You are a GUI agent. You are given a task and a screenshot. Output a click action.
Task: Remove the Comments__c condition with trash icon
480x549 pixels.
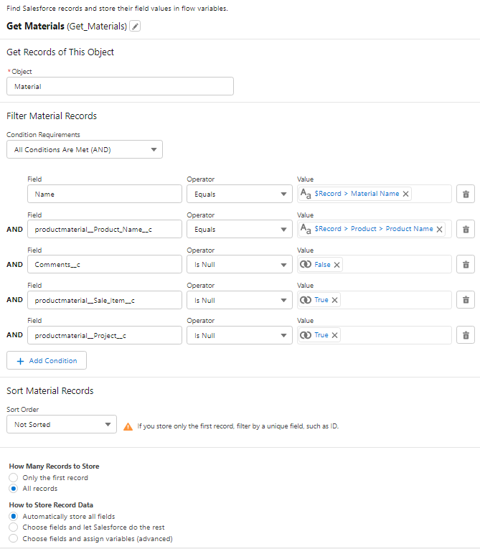pos(466,264)
